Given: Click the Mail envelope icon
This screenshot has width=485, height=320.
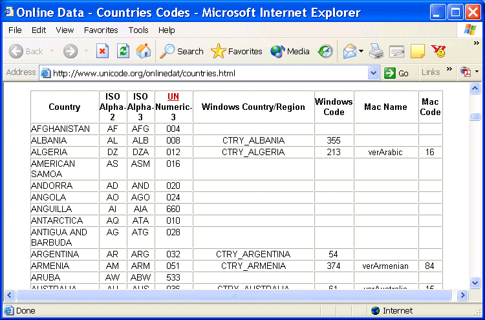Looking at the screenshot, I should (350, 51).
